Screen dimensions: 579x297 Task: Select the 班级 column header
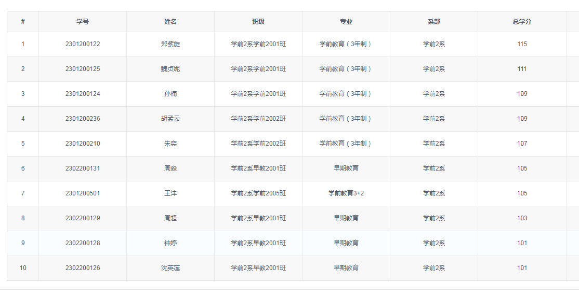pos(258,22)
